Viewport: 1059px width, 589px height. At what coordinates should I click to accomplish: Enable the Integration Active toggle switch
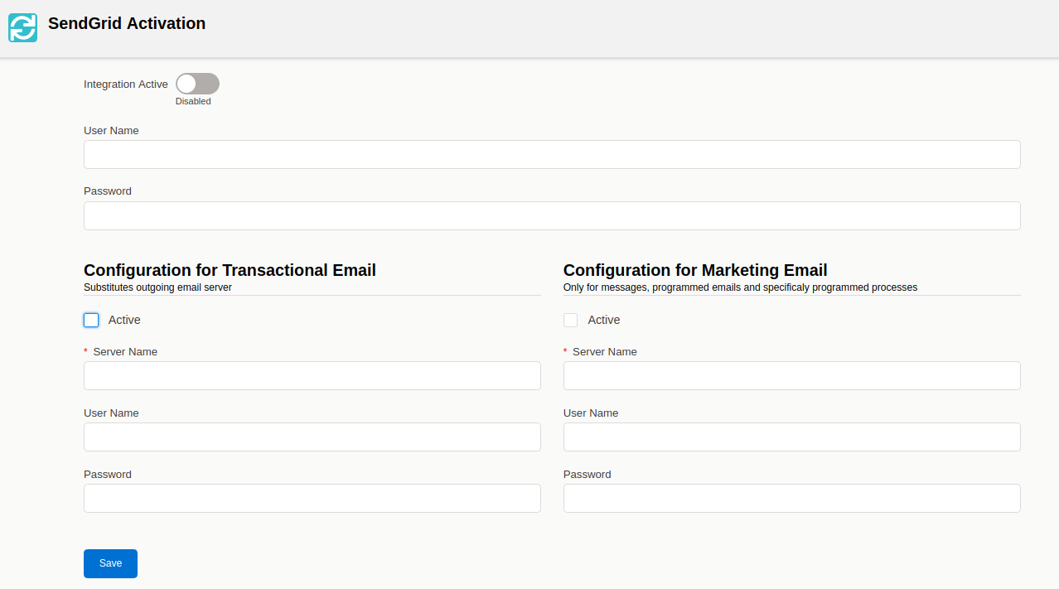pos(197,84)
